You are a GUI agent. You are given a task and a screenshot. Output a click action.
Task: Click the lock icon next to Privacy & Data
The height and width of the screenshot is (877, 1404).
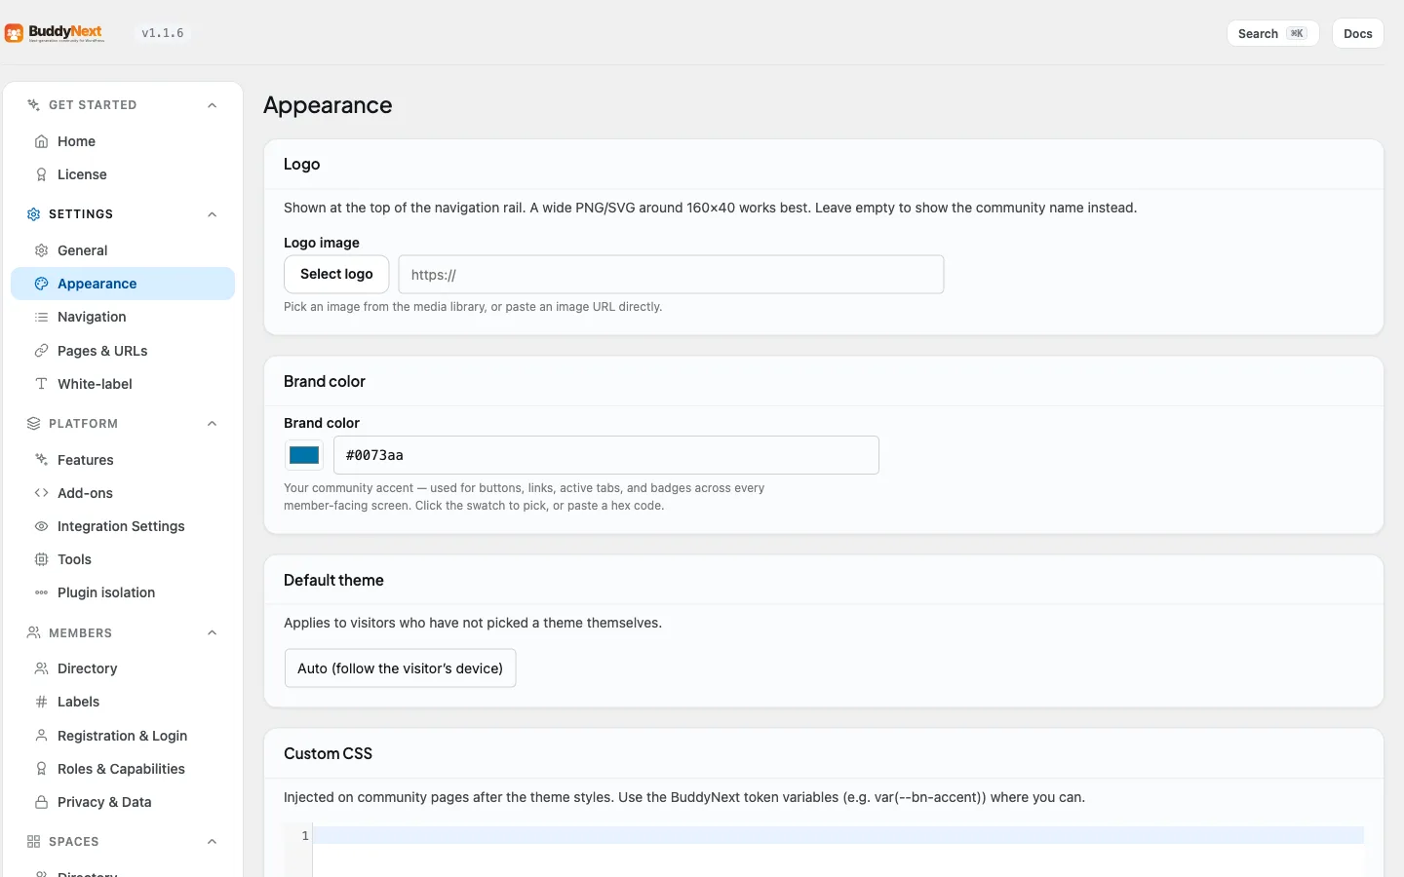[41, 802]
